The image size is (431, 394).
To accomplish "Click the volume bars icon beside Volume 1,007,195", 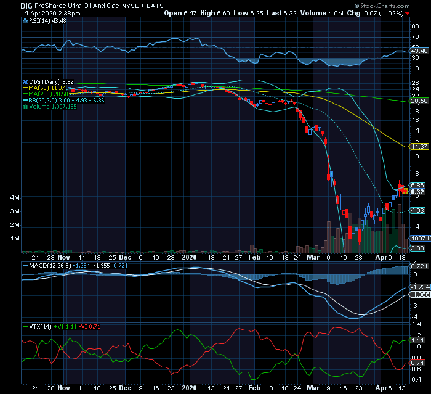I will tap(26, 107).
